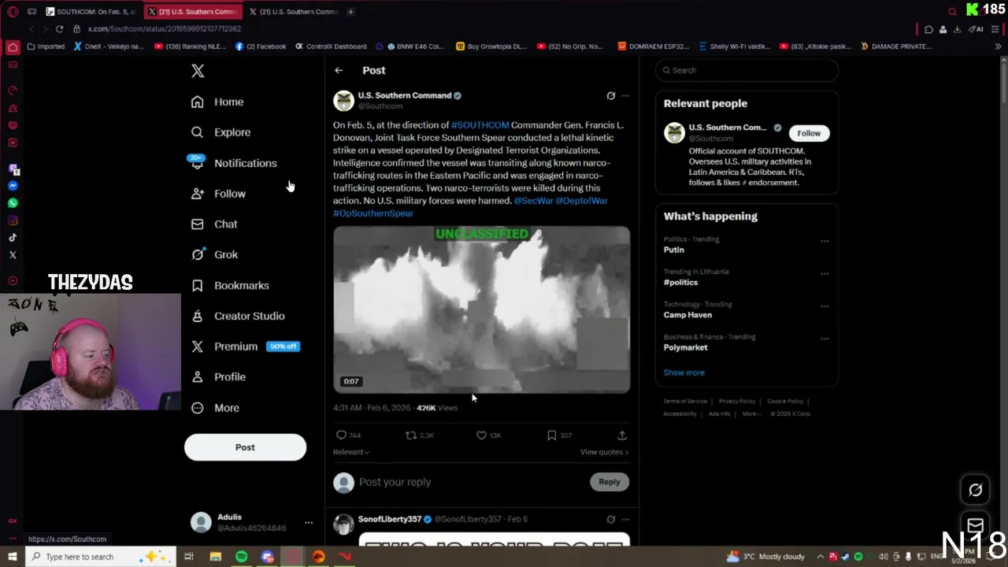Click the Reply button
This screenshot has height=567, width=1008.
(x=610, y=482)
